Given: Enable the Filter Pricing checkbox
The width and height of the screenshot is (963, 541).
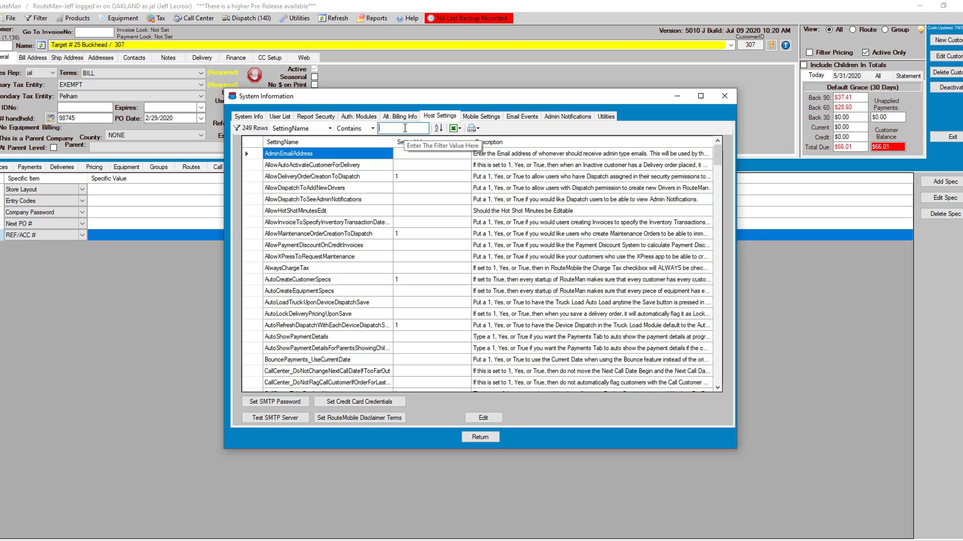Looking at the screenshot, I should tap(809, 52).
